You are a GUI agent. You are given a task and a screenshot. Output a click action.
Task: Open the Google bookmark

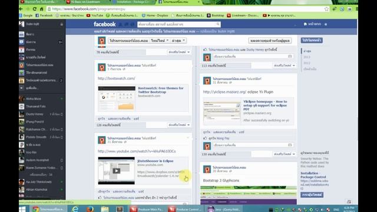point(26,15)
